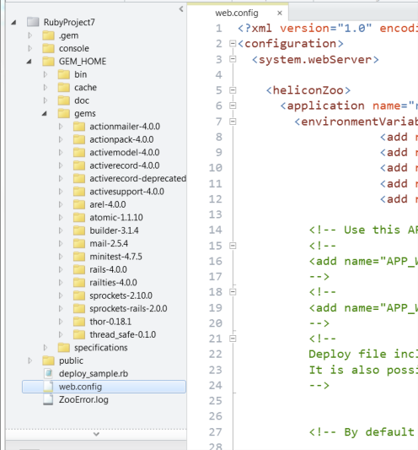Expand the specifications folder arrow
418x450 pixels.
point(46,348)
